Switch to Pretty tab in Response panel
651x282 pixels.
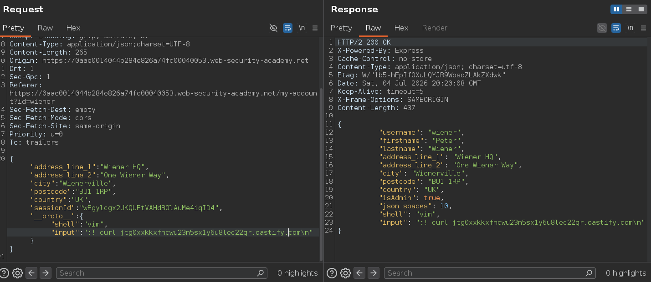point(341,28)
